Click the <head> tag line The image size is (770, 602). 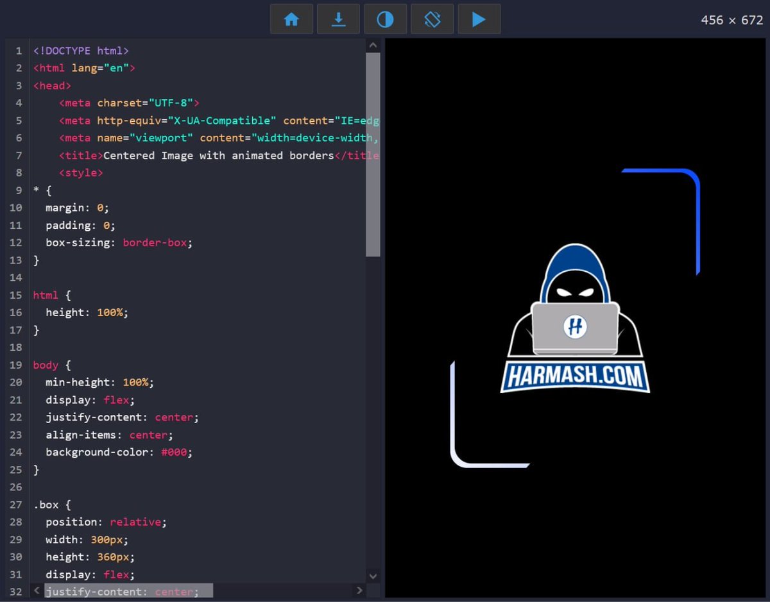coord(52,85)
